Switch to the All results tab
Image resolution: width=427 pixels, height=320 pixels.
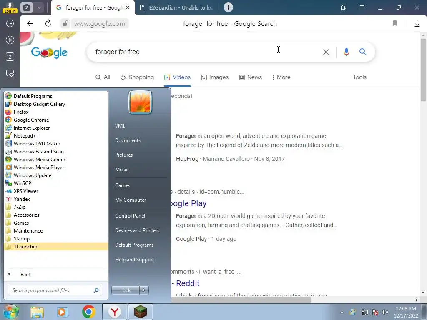click(x=103, y=77)
